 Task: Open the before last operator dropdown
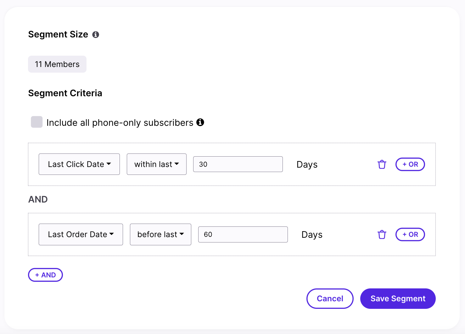(x=160, y=234)
